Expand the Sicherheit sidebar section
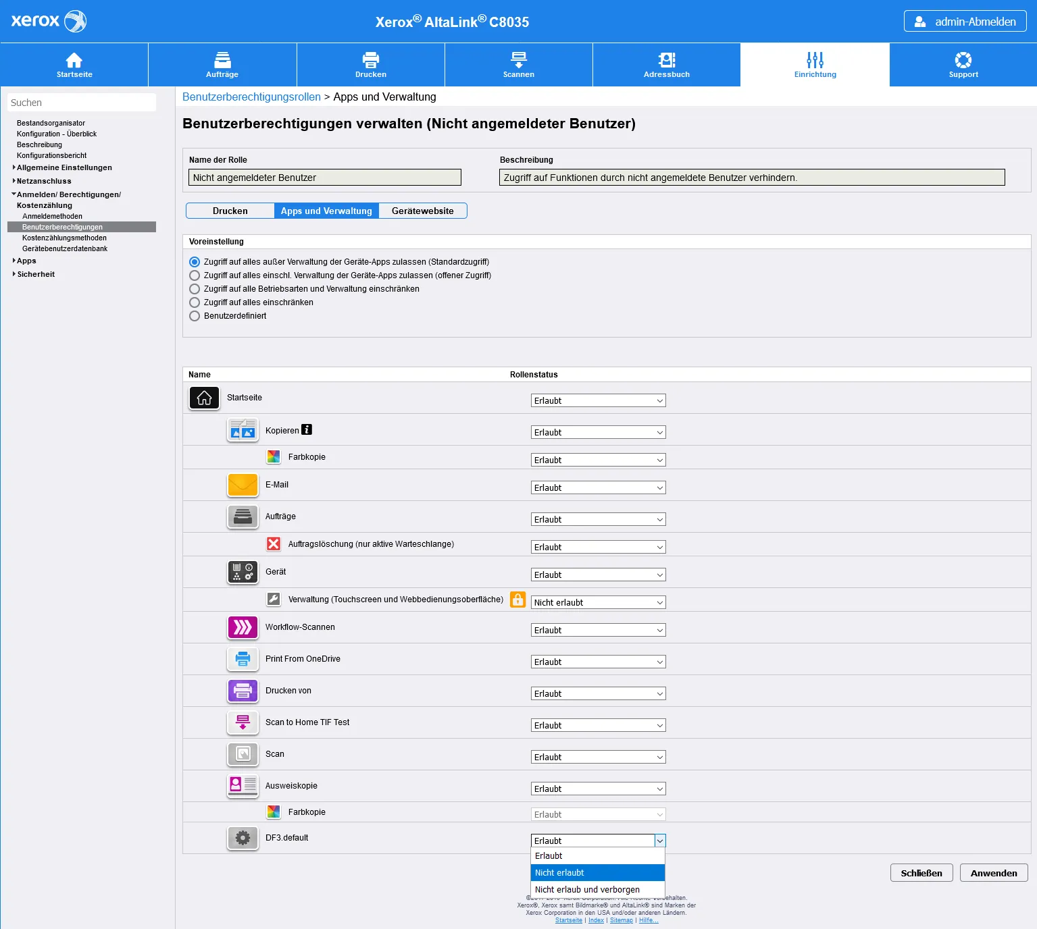 point(36,274)
